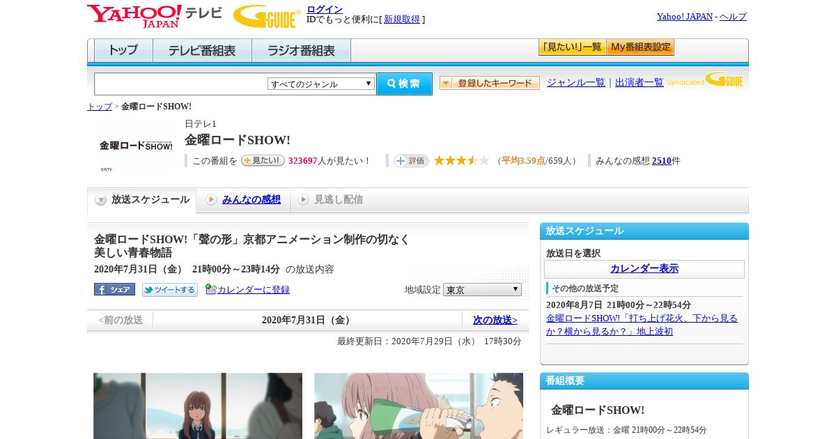Screen dimensions: 836x439
Task: Click the 金曜ロードSHOW! program logo thumbnail
Action: [x=136, y=146]
